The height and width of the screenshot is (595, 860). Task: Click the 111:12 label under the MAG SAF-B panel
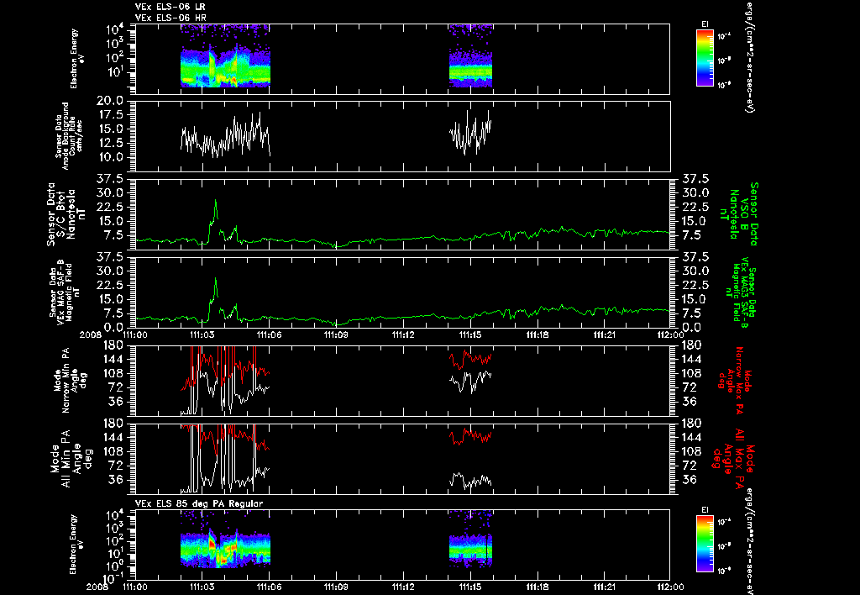402,334
